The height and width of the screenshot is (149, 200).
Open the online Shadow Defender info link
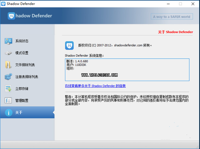(x=95, y=86)
